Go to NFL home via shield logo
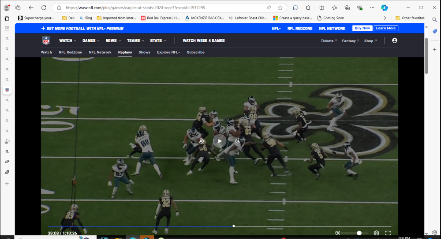Image resolution: width=441 pixels, height=239 pixels. (x=46, y=40)
